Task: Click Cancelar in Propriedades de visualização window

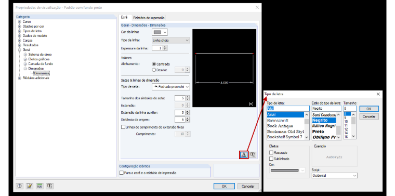Action: click(248, 186)
